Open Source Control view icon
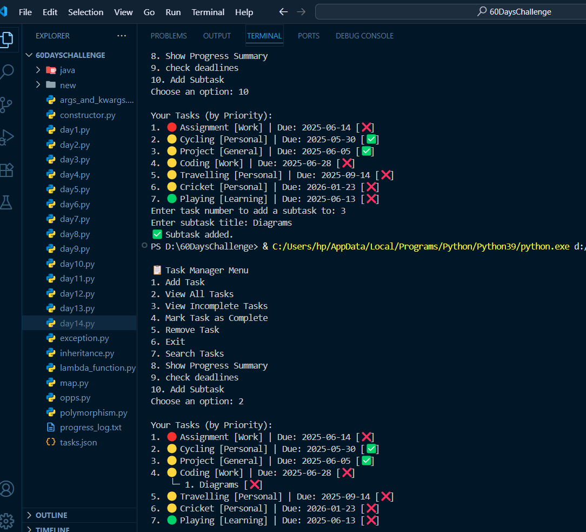This screenshot has height=532, width=586. [x=6, y=105]
